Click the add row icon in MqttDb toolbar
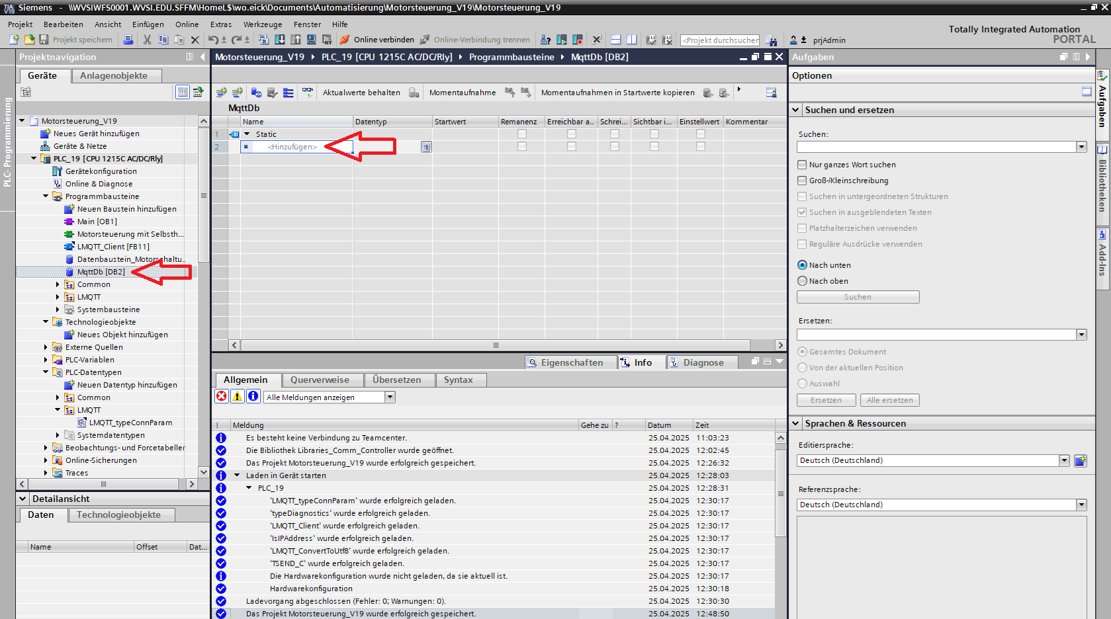1111x619 pixels. coord(238,93)
